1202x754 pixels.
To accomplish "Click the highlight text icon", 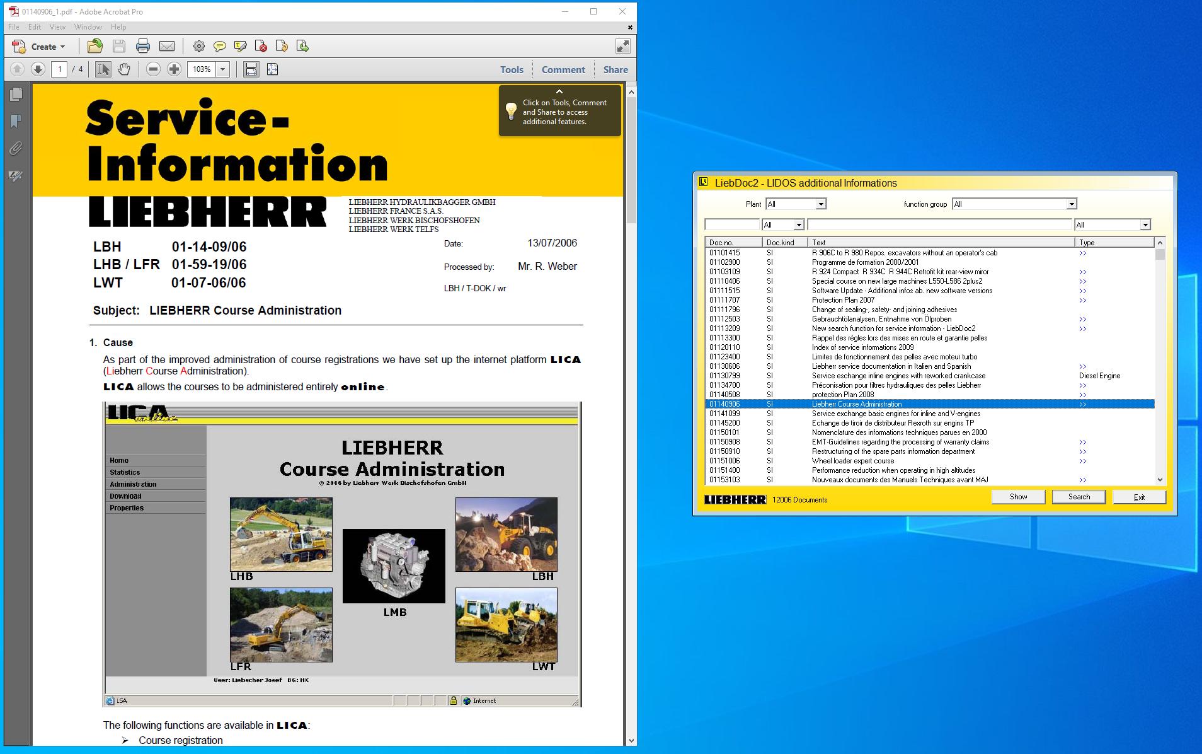I will [x=240, y=46].
